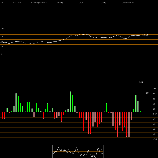
Task: Click the header text beginning '(Nav'
Action: (x=128, y=3)
